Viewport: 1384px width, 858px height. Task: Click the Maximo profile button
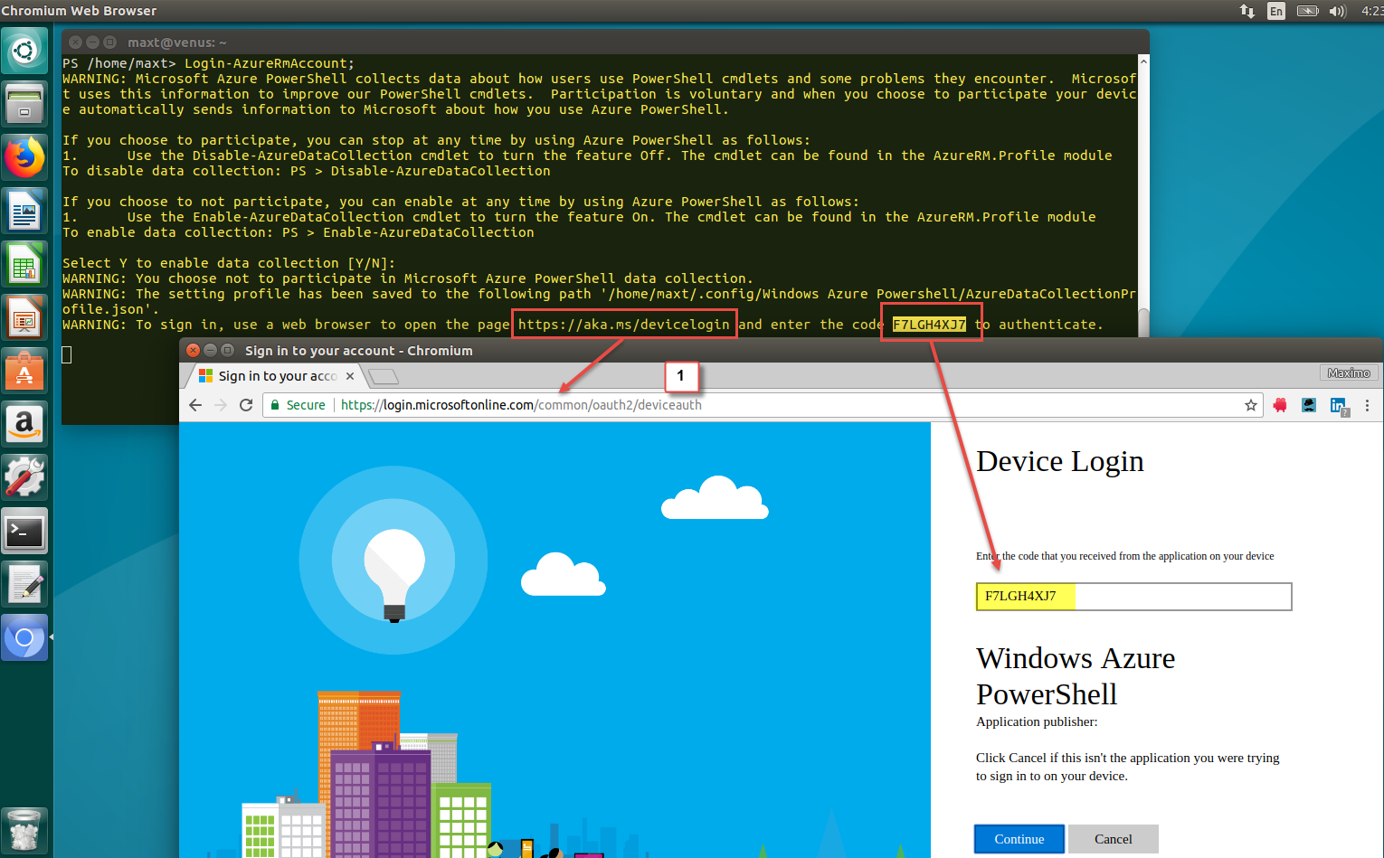pyautogui.click(x=1348, y=373)
